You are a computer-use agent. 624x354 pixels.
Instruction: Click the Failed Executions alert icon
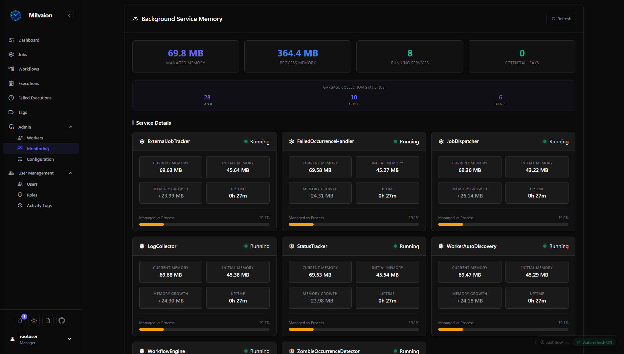click(11, 98)
